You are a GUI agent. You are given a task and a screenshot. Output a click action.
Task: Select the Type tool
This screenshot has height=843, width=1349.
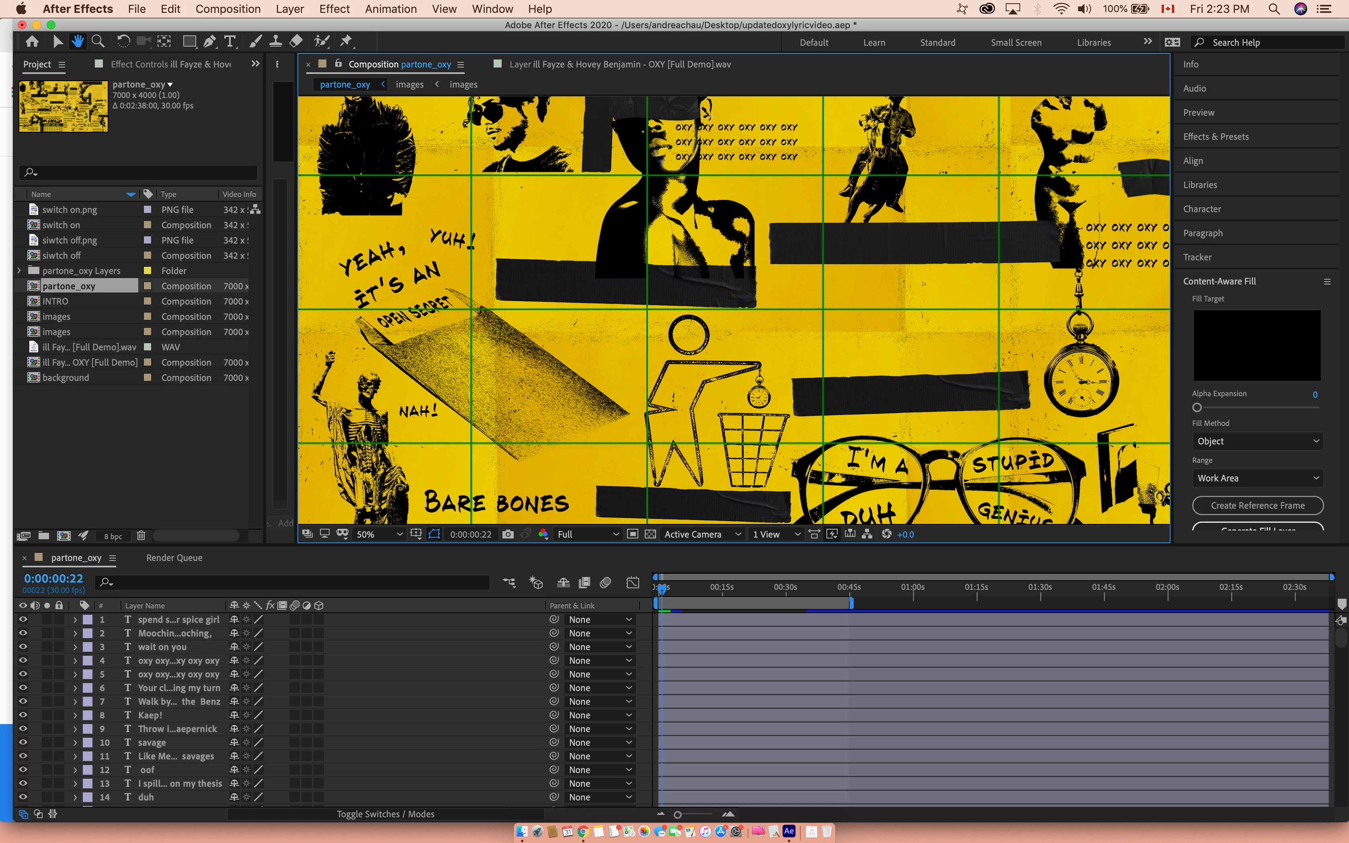[x=229, y=41]
